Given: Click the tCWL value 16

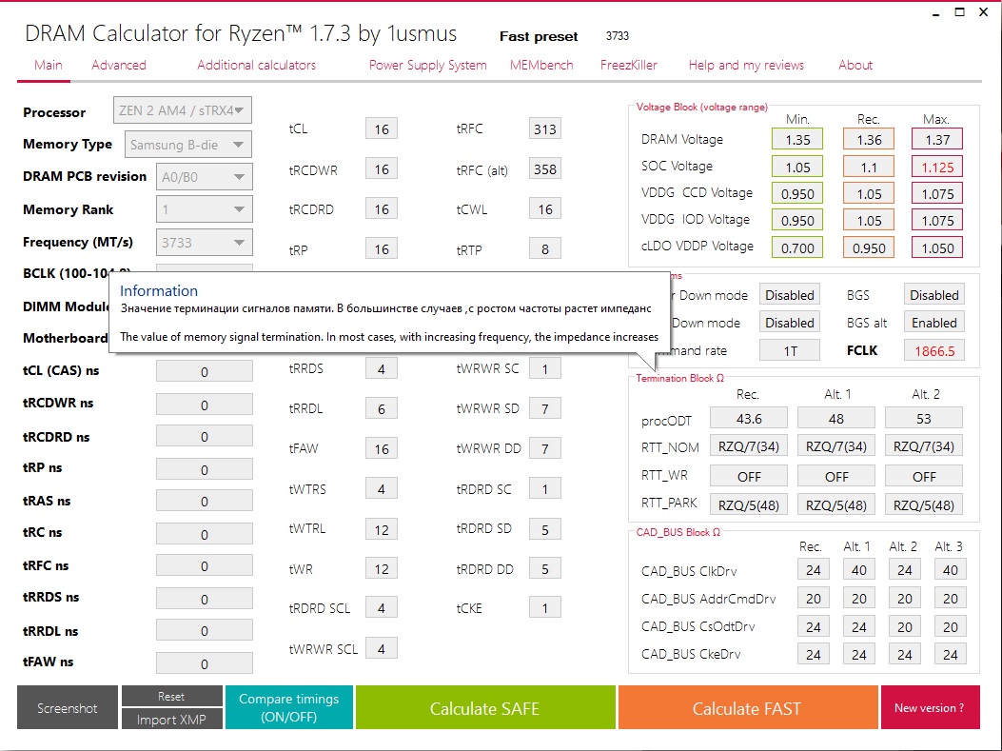Looking at the screenshot, I should [x=545, y=209].
